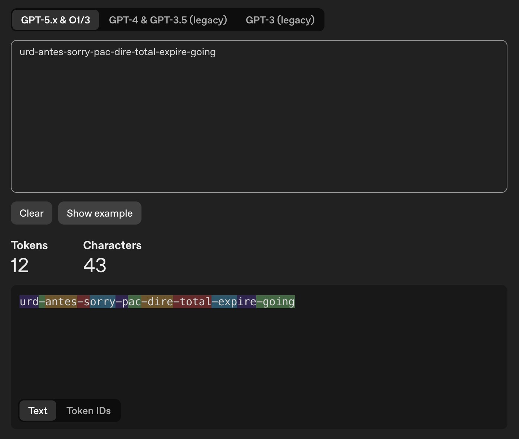Click the 'dire' token in output
The image size is (519, 439).
pos(157,301)
